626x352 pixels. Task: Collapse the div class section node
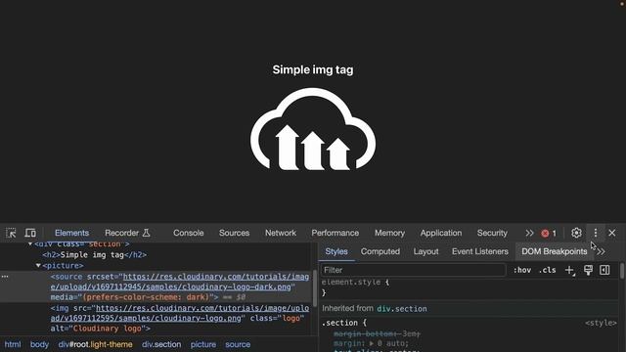pyautogui.click(x=30, y=243)
